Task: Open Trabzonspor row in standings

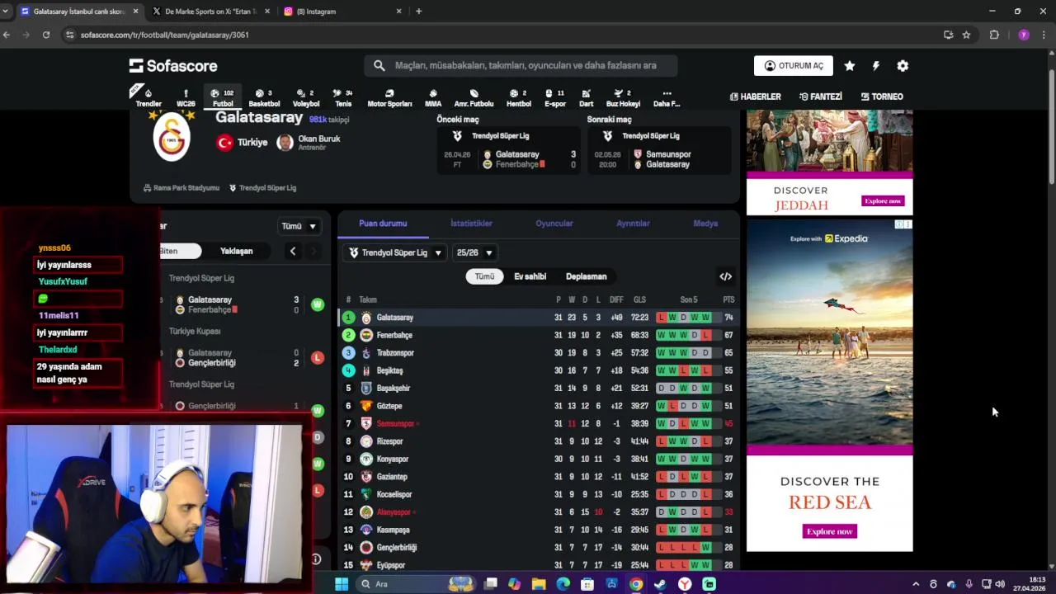Action: [x=539, y=353]
